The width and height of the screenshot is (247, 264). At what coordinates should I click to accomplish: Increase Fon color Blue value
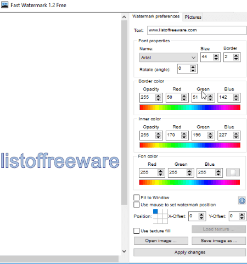click(218, 171)
